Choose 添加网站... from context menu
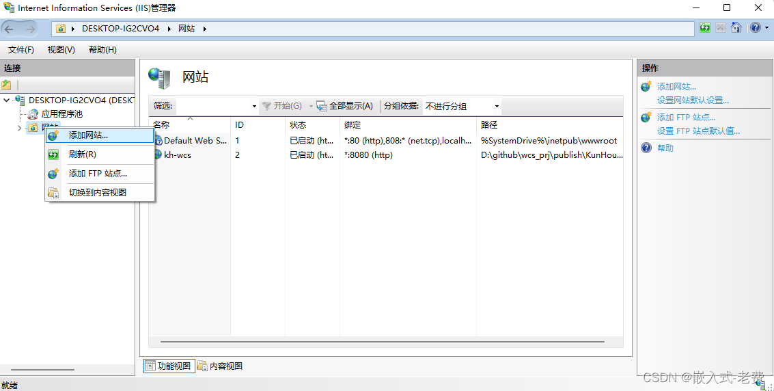Viewport: 774px width, 391px height. point(100,135)
